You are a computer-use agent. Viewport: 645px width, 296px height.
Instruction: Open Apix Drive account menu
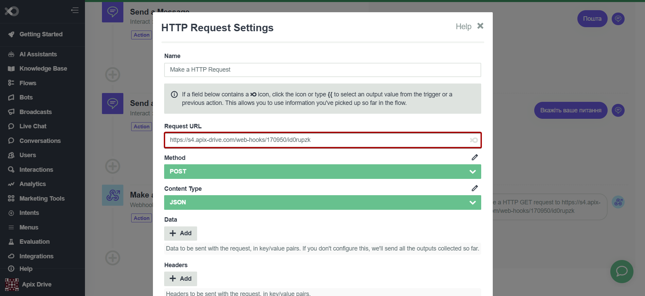point(29,284)
